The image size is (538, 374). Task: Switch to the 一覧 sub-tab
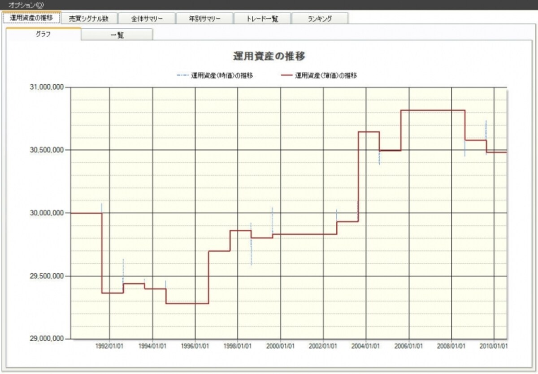point(117,35)
